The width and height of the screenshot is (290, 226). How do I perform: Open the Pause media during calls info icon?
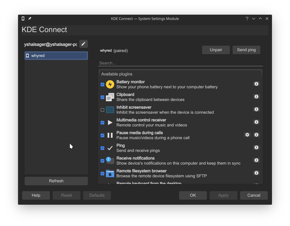(256, 135)
